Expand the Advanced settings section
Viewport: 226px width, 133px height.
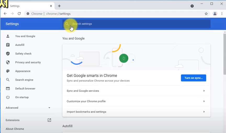tap(28, 108)
